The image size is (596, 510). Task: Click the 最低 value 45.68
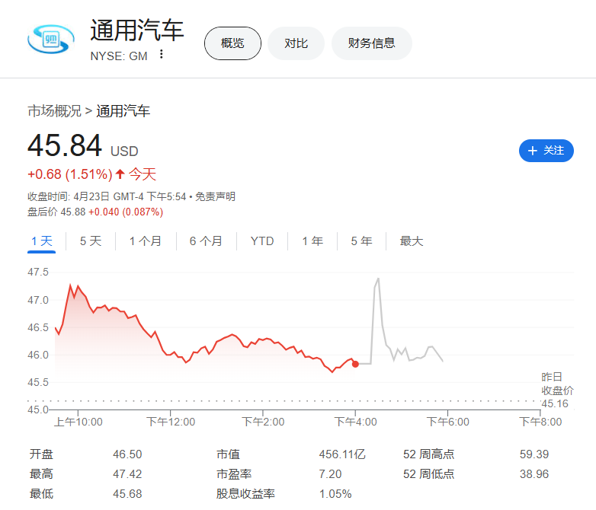click(x=127, y=494)
